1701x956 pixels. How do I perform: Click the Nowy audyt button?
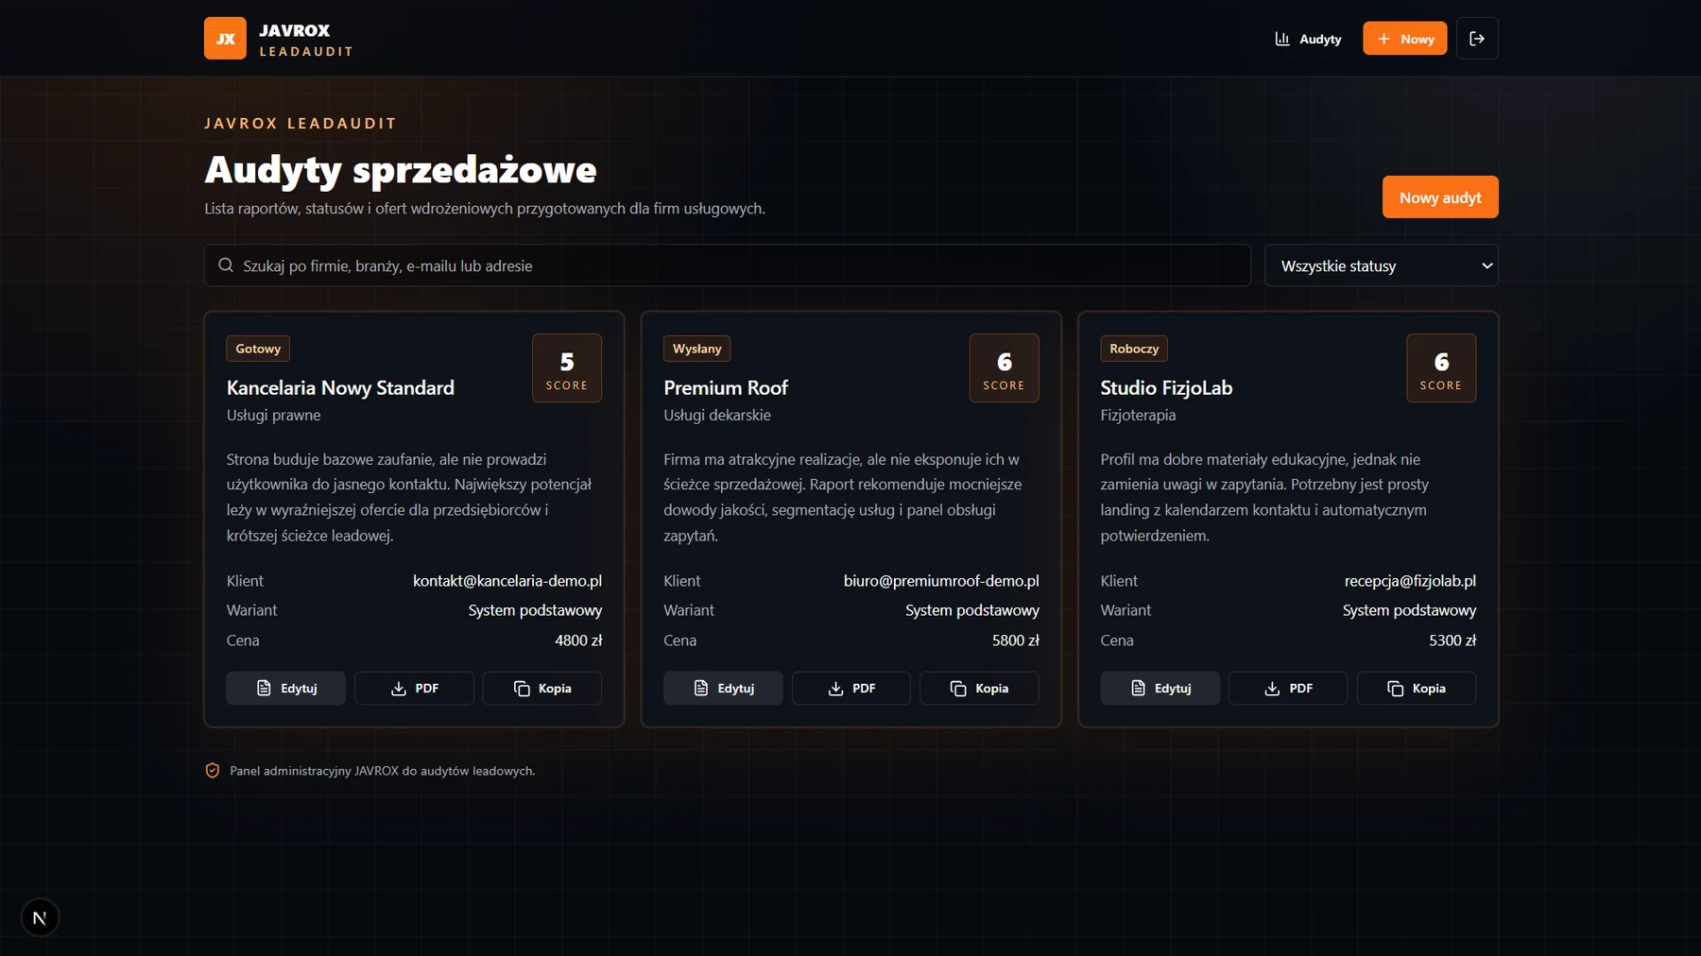[x=1440, y=197]
